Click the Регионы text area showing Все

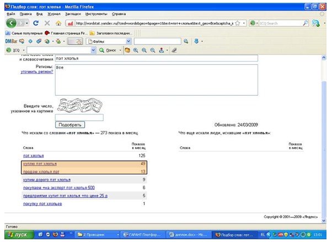(157, 80)
